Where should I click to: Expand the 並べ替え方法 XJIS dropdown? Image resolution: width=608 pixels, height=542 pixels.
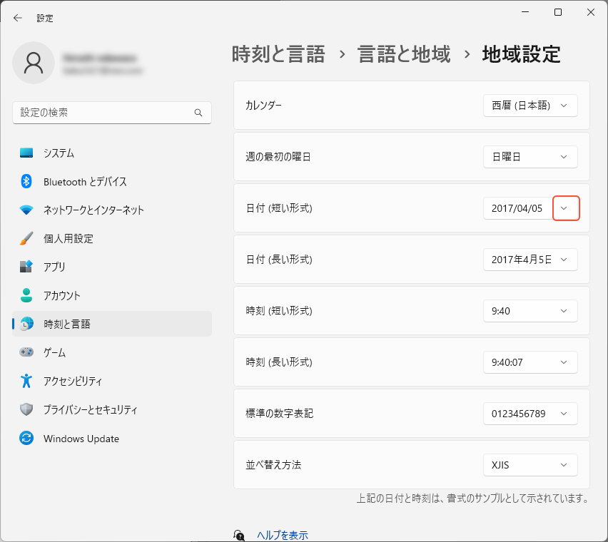click(530, 465)
